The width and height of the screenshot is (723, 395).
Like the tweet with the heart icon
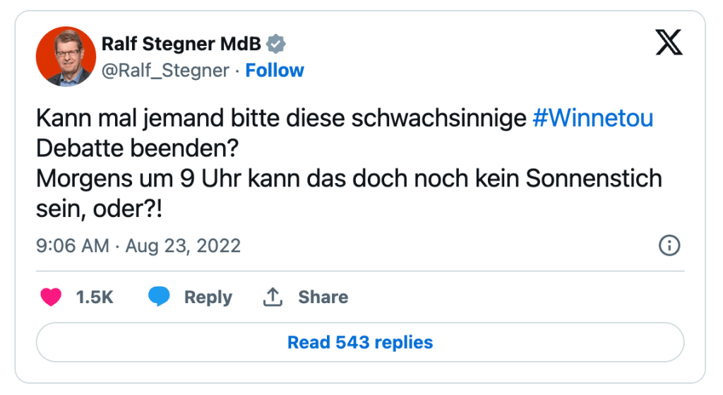51,297
